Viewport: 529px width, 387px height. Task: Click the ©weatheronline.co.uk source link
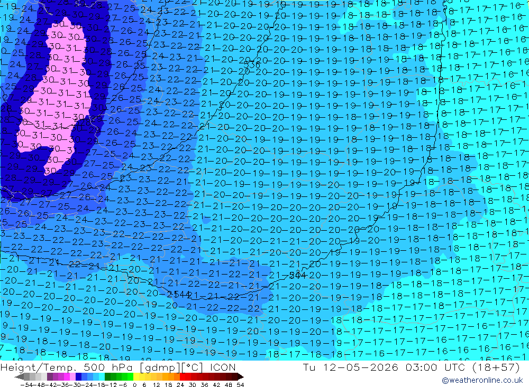point(482,380)
